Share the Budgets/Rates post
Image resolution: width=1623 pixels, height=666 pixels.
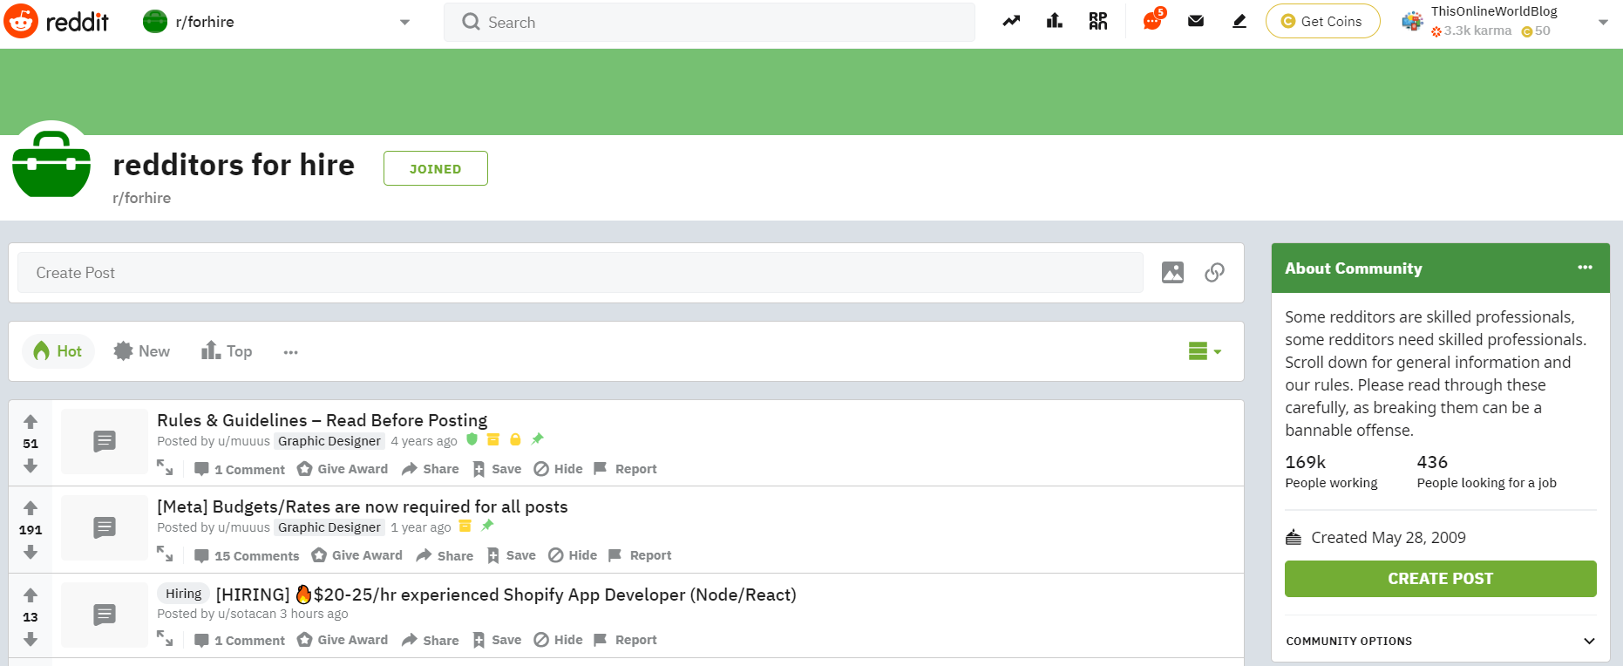point(445,555)
